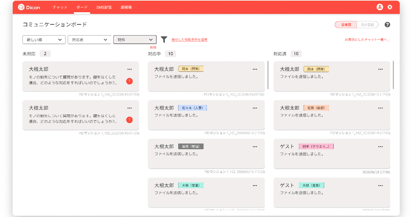Click the teal 大根（営業）tag beside ゲスト
414x217 pixels.
(311, 186)
